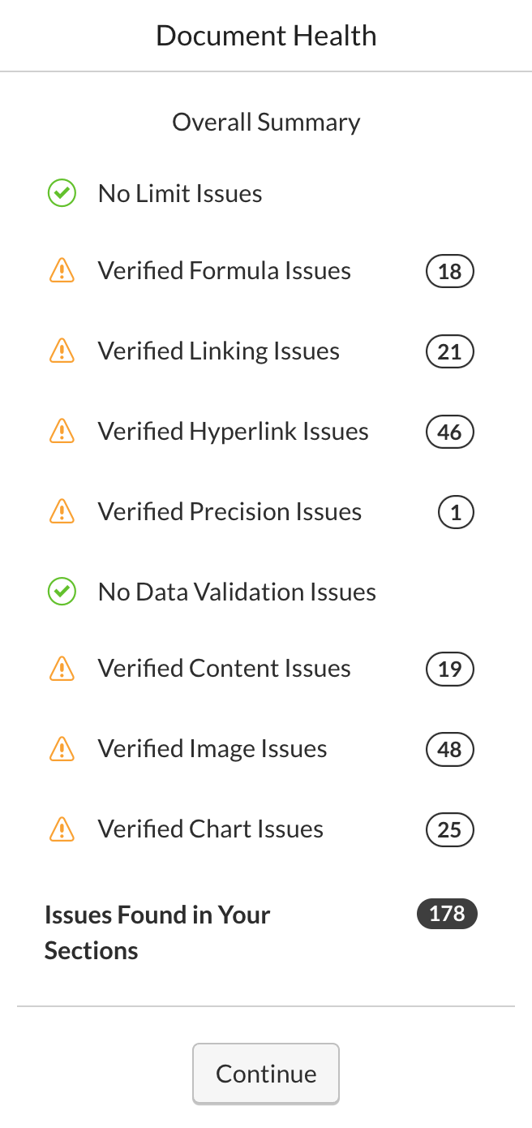Open the Image Issues badge showing 48
Screen dimensions: 532x1128
pyautogui.click(x=449, y=749)
